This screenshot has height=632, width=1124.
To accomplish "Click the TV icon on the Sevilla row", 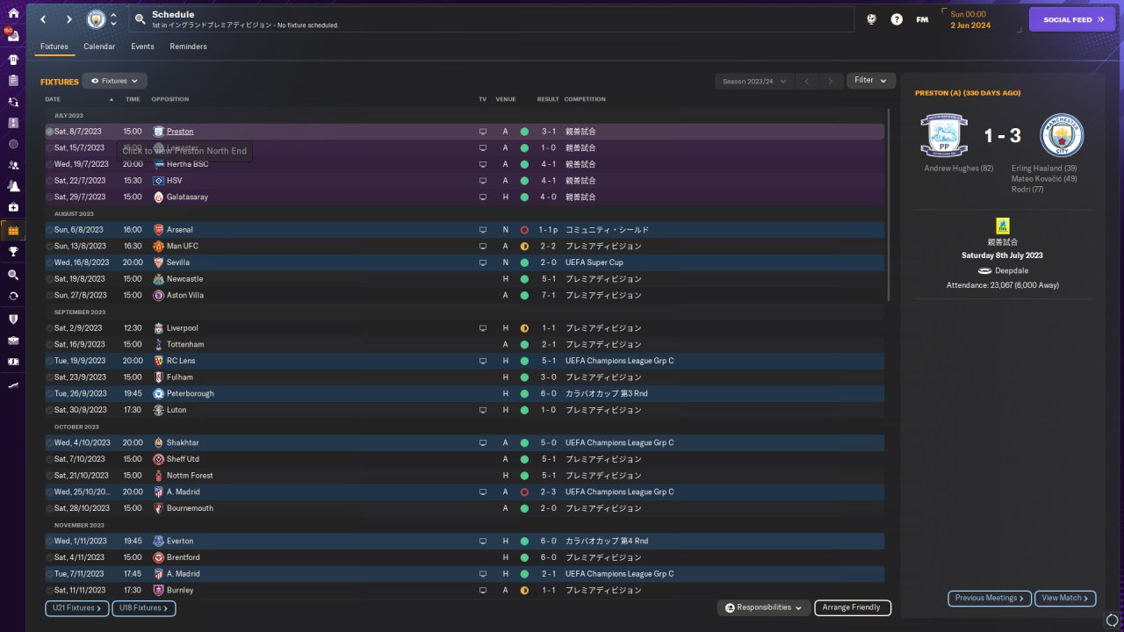I will [x=482, y=262].
